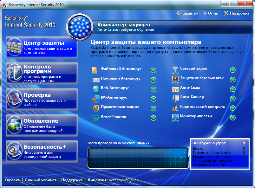Screen dimensions: 255x188
Task: Click the Проактивная защита shield icon
Action: [x=96, y=108]
